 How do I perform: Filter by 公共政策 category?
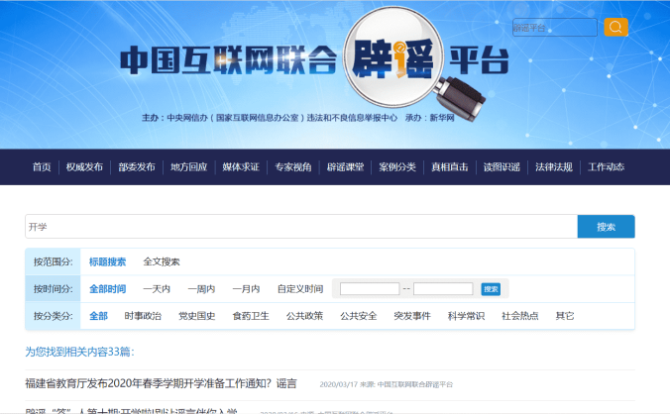pos(304,316)
